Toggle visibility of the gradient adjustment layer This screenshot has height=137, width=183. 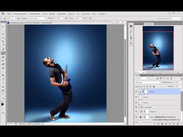(136, 117)
